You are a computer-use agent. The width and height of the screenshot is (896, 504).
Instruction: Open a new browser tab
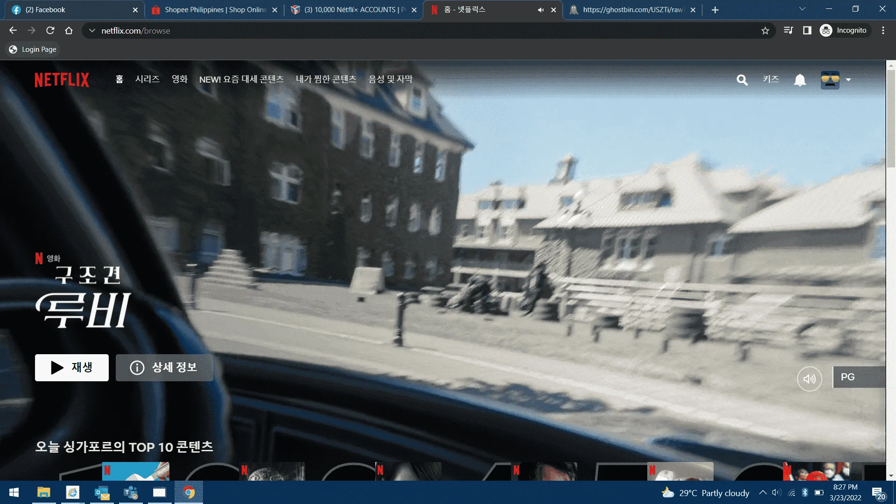tap(715, 10)
